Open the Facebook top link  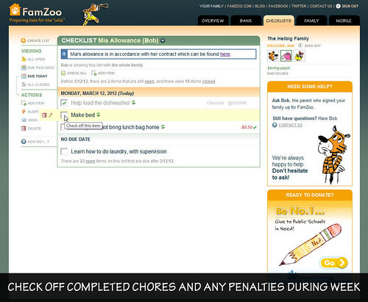(278, 6)
